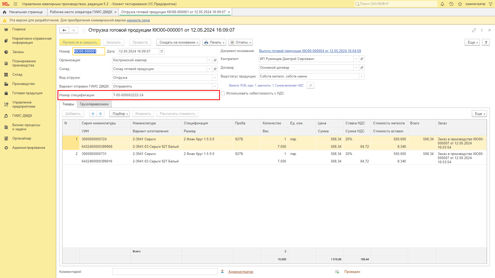Screen dimensions: 495x278
Task: Focus the Номер спецификации input field
Action: 165,95
